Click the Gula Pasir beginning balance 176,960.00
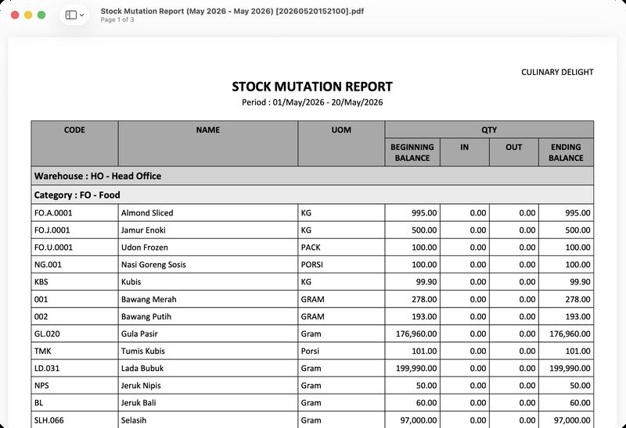The image size is (626, 428). pos(416,333)
